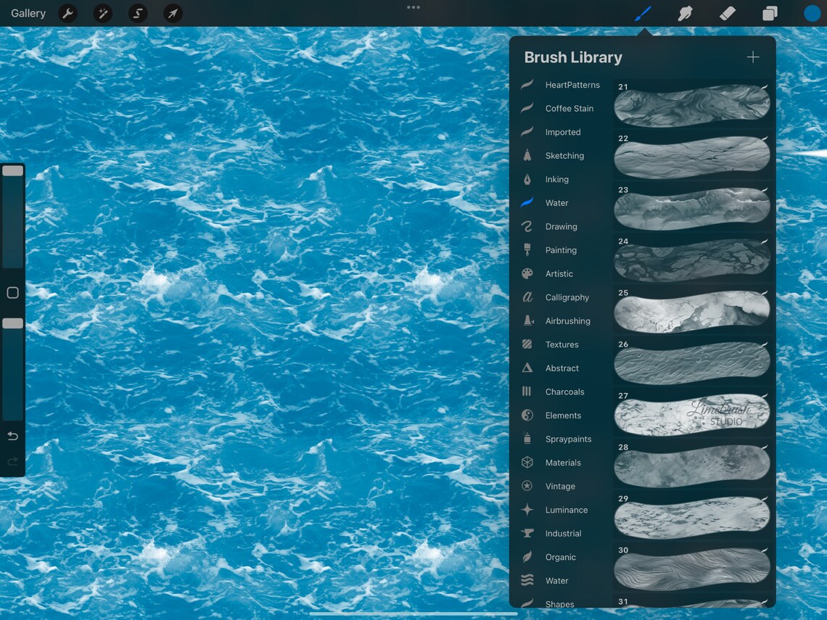The height and width of the screenshot is (620, 827).
Task: Adjust the brush size slider
Action: click(12, 170)
